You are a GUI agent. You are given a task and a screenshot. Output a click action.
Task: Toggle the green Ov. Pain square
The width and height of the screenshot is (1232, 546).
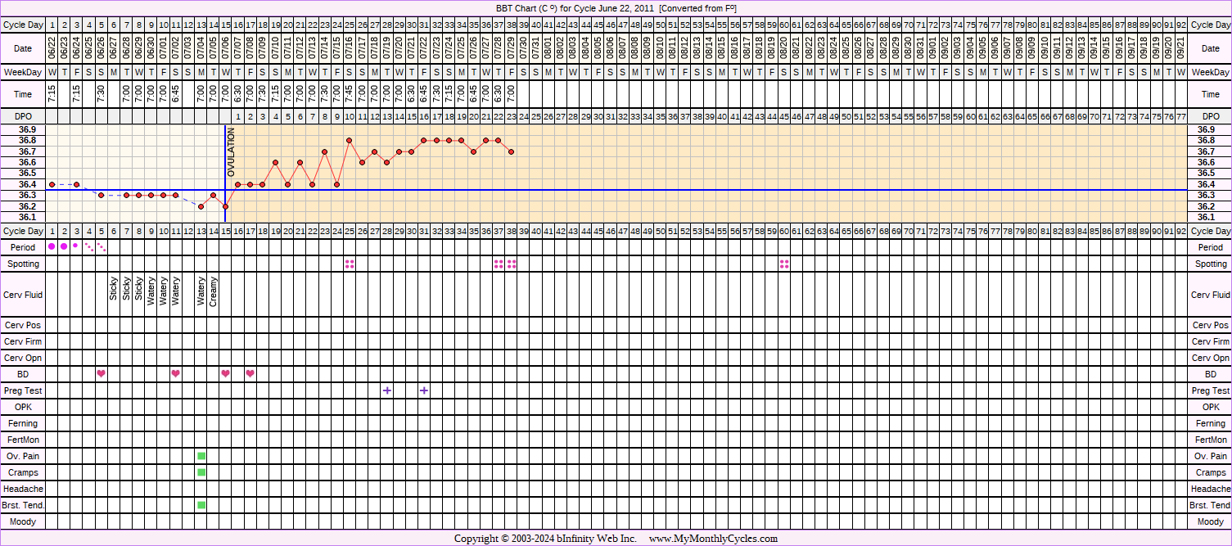coord(201,456)
